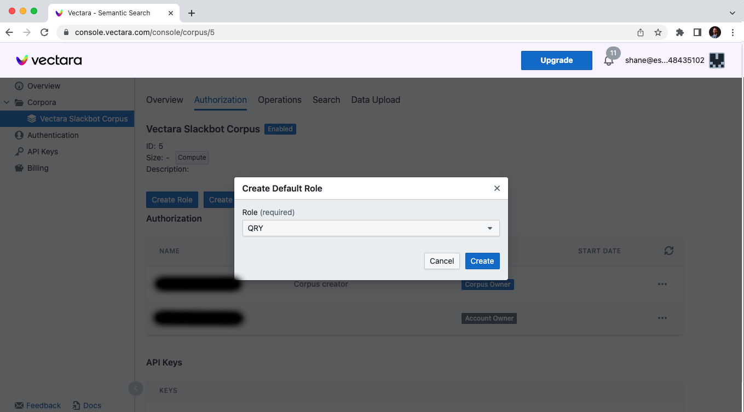
Task: Open the Docs link
Action: coord(92,405)
